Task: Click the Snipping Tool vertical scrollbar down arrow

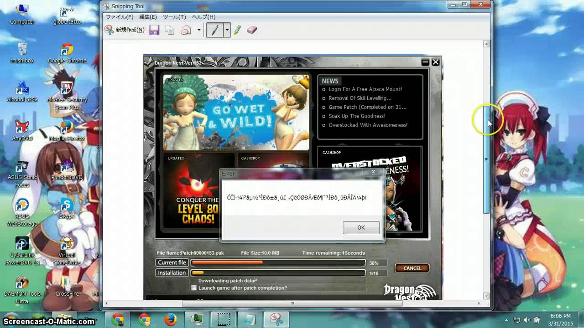Action: pos(486,296)
